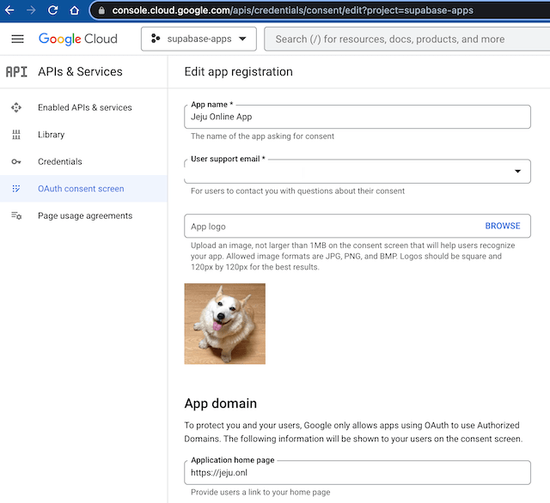
Task: Open Enabled APIs & services page
Action: (x=84, y=107)
